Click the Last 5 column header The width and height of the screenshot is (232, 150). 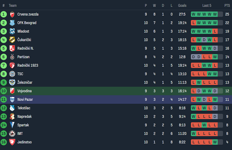tap(207, 6)
